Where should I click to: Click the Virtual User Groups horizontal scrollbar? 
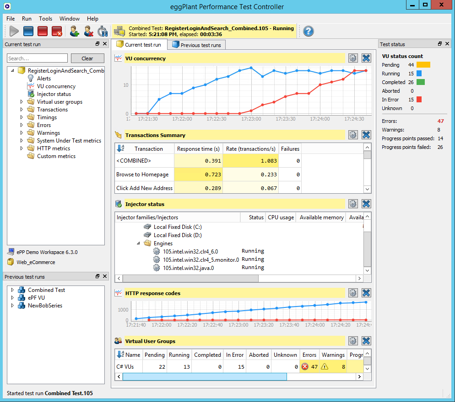(x=204, y=376)
